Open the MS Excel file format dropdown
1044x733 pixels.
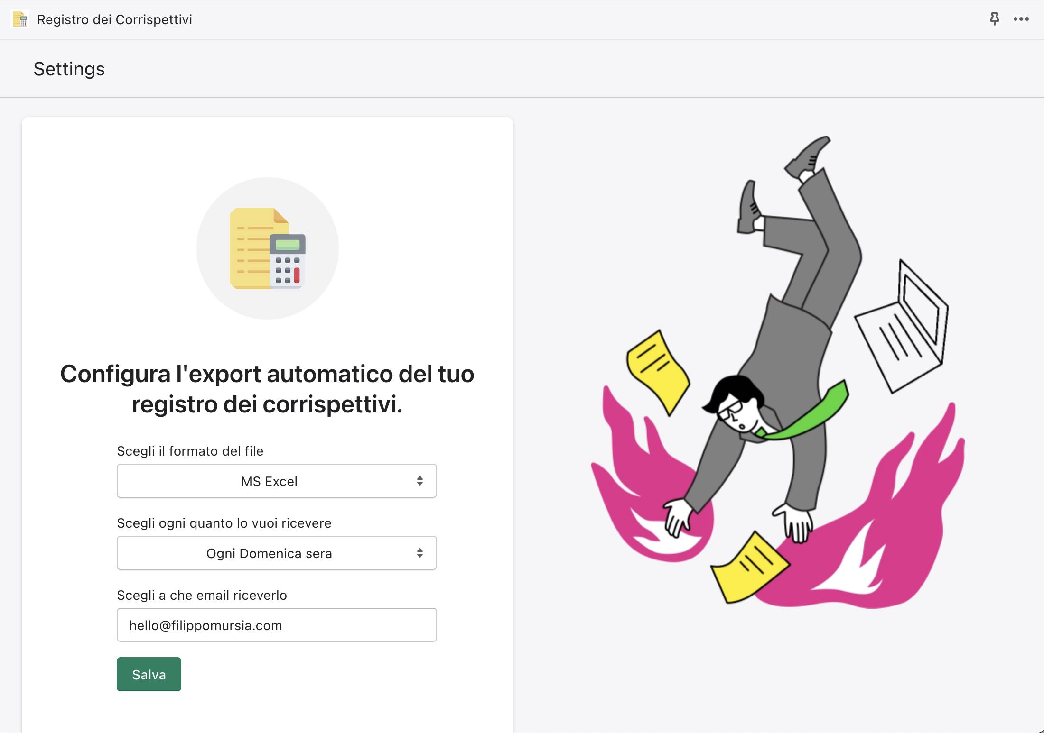click(x=269, y=481)
